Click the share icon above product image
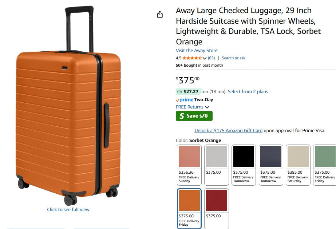Viewport: 336px width, 229px height. coord(159,14)
